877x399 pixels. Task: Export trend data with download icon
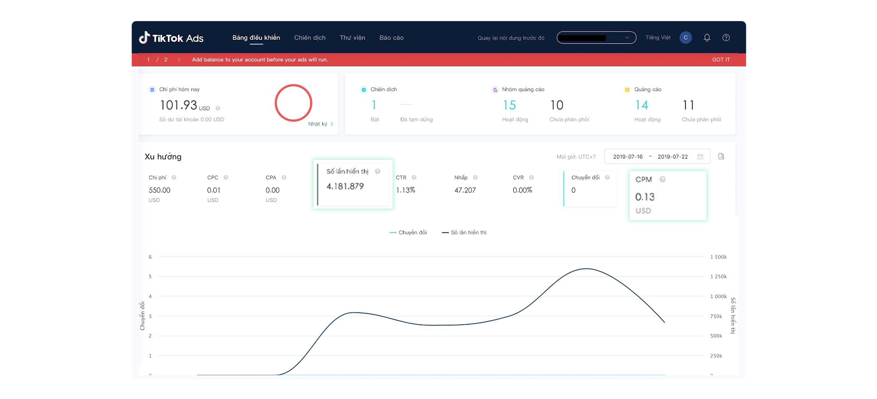click(721, 157)
